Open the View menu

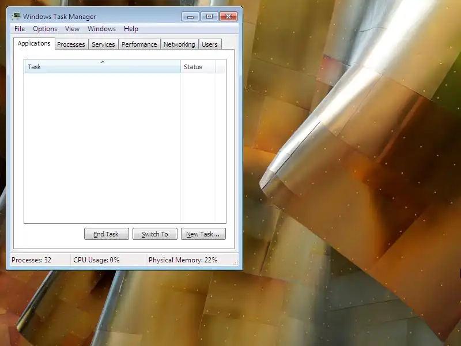(x=73, y=29)
